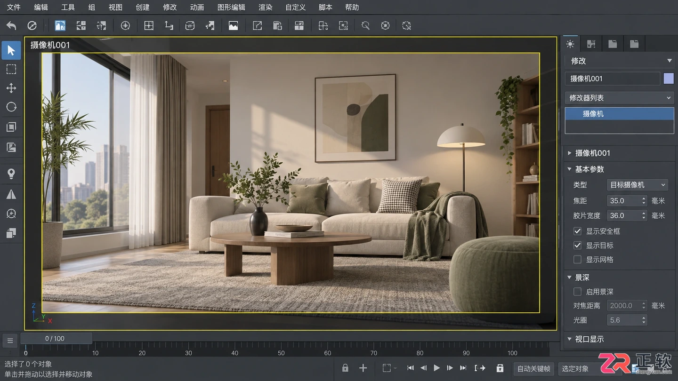Screen dimensions: 678x381
Task: Open the 类型 目标摄像机 dropdown
Action: click(638, 185)
